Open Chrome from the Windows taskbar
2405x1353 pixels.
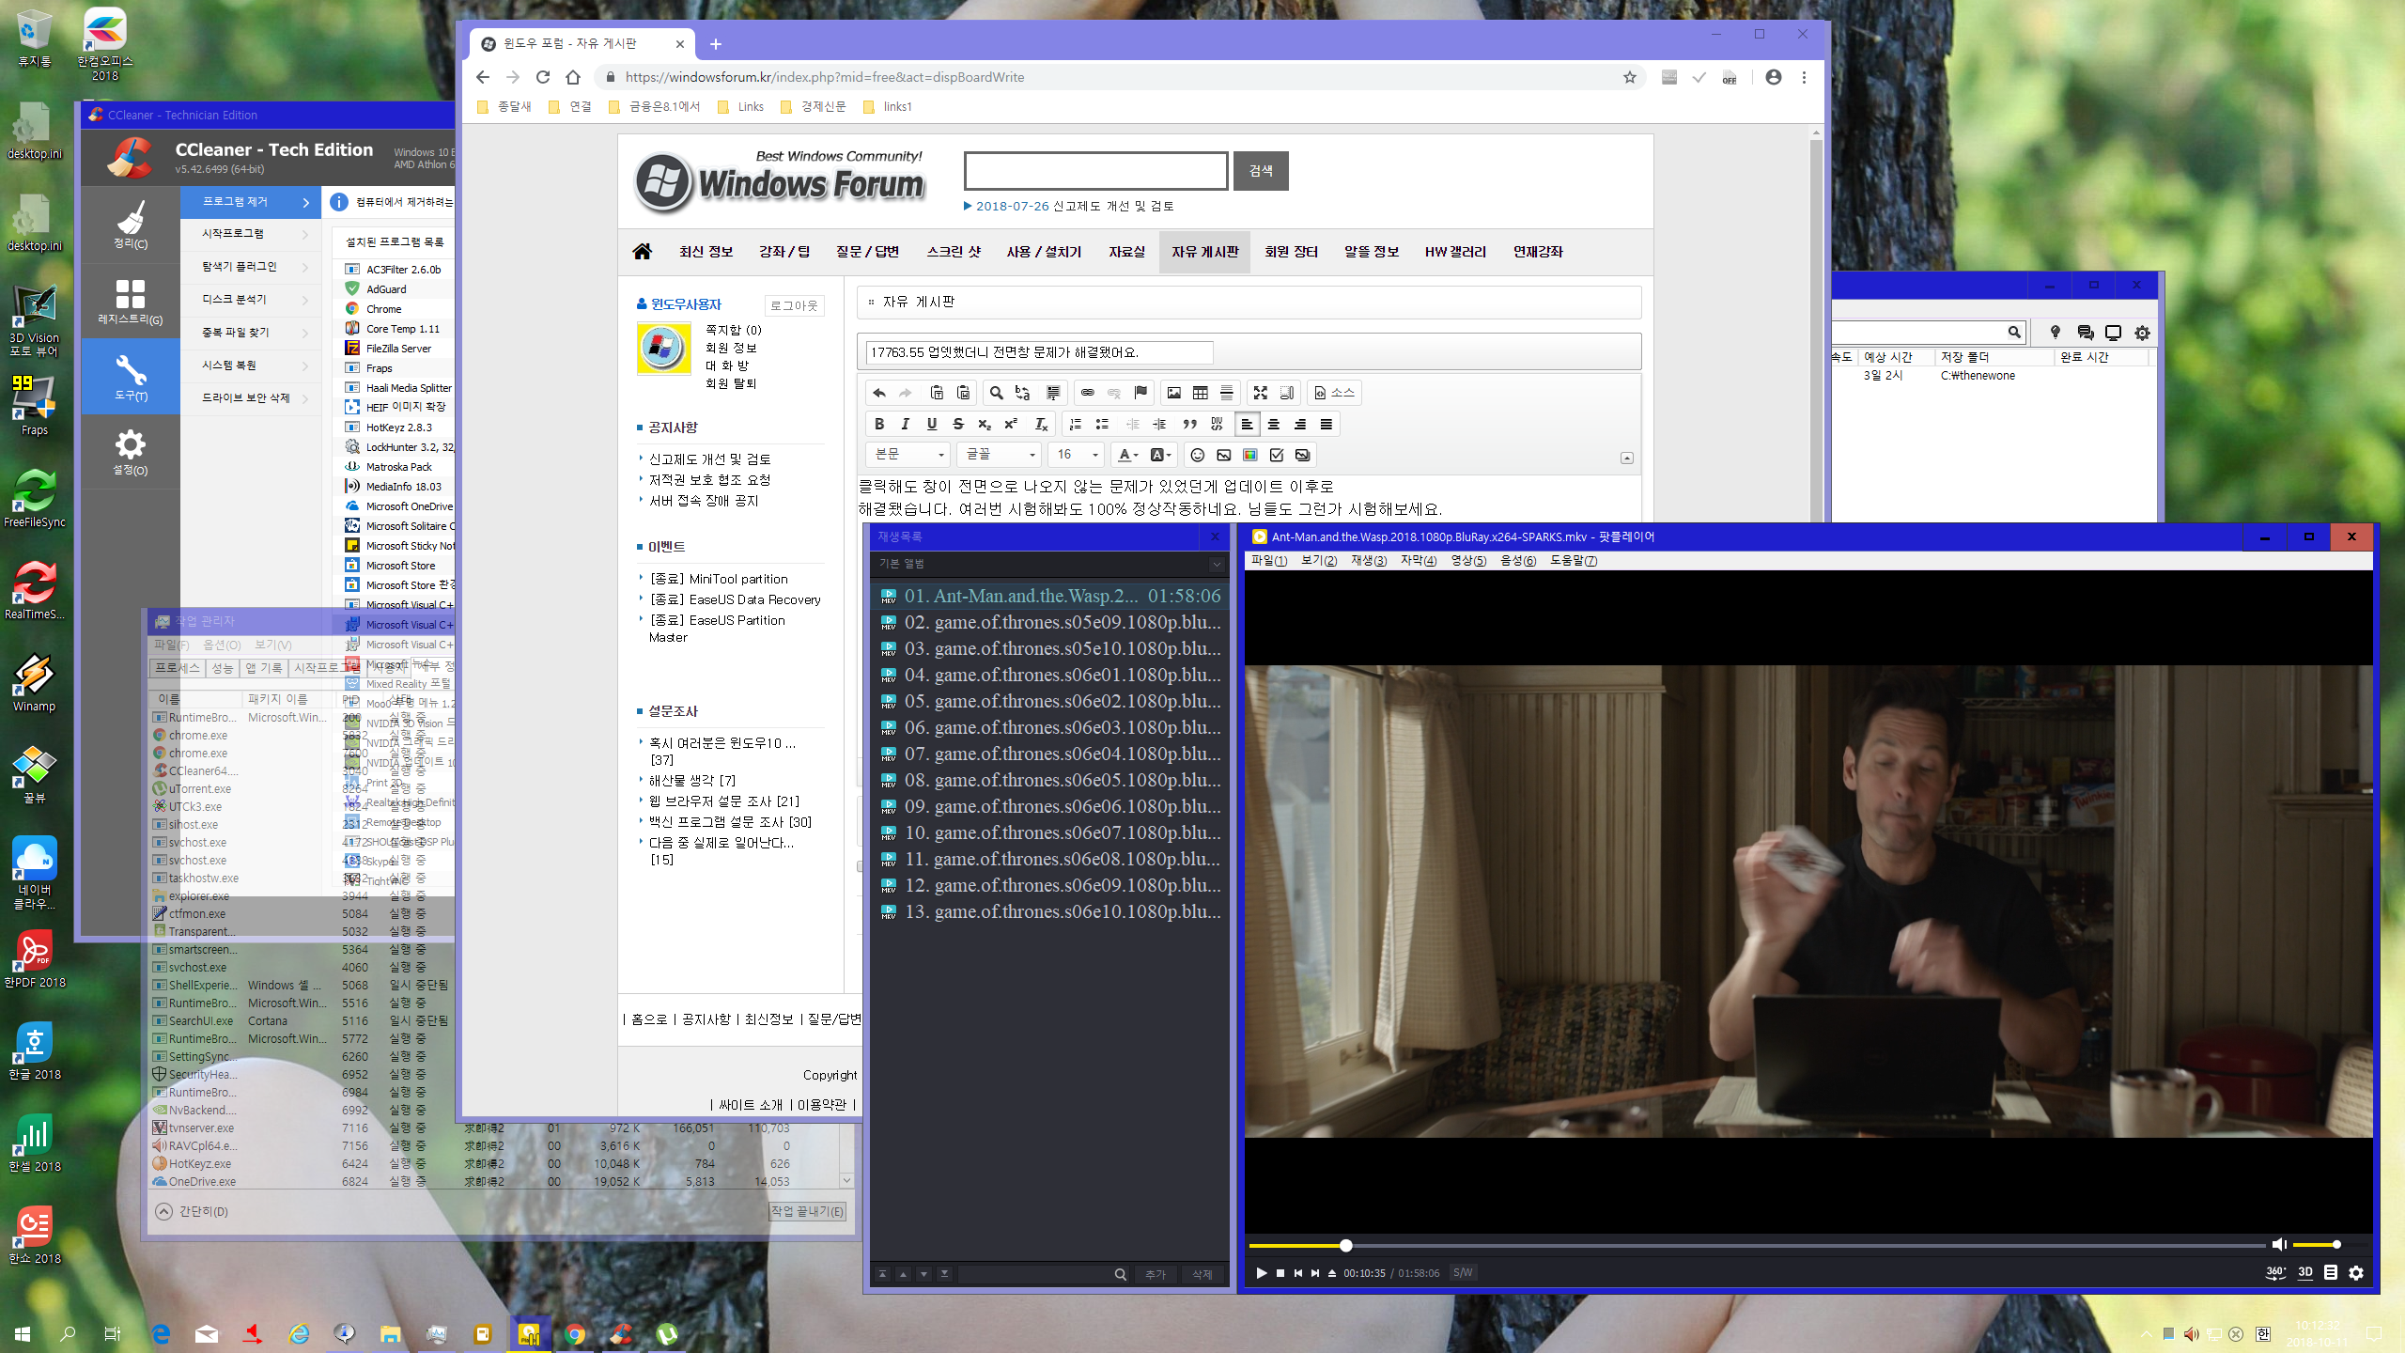[575, 1333]
